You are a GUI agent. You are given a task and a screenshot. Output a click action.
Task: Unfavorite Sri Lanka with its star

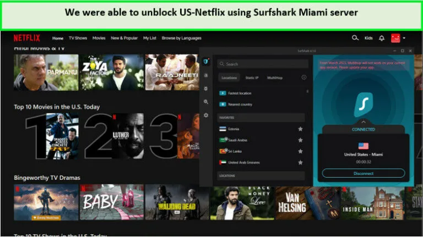[x=300, y=151]
